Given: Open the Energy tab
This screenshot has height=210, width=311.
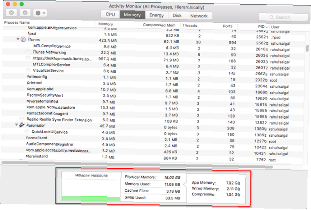Looking at the screenshot, I should click(156, 15).
